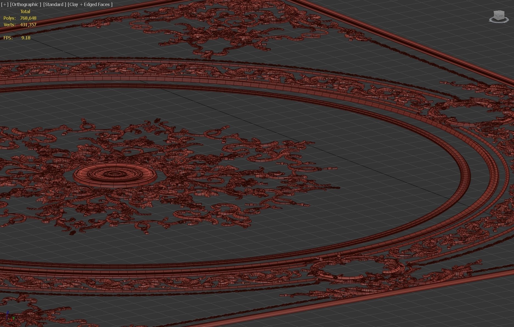Click the Polys count value 768,648

click(x=28, y=18)
